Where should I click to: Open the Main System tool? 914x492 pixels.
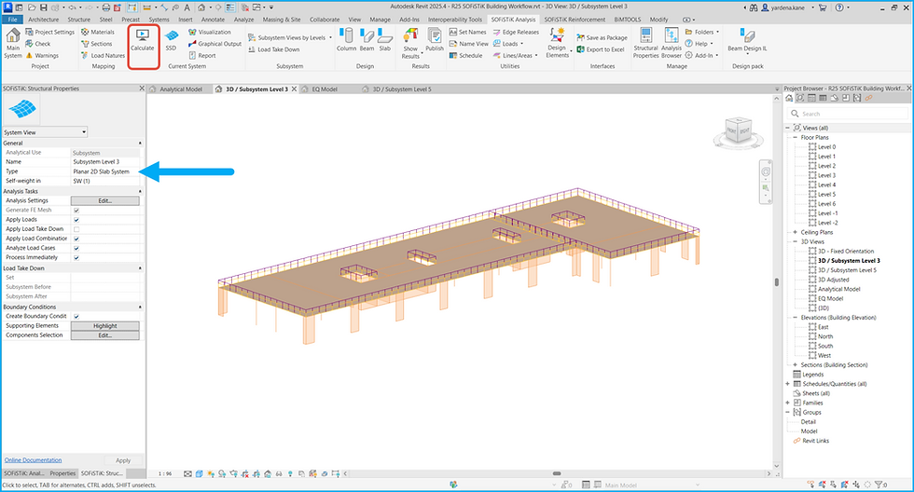13,43
